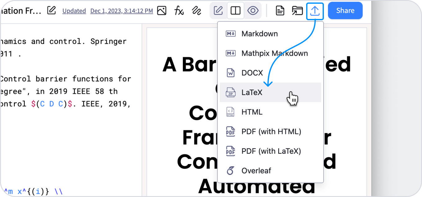Click the rename document pencil icon
Image resolution: width=422 pixels, height=197 pixels.
pos(52,11)
